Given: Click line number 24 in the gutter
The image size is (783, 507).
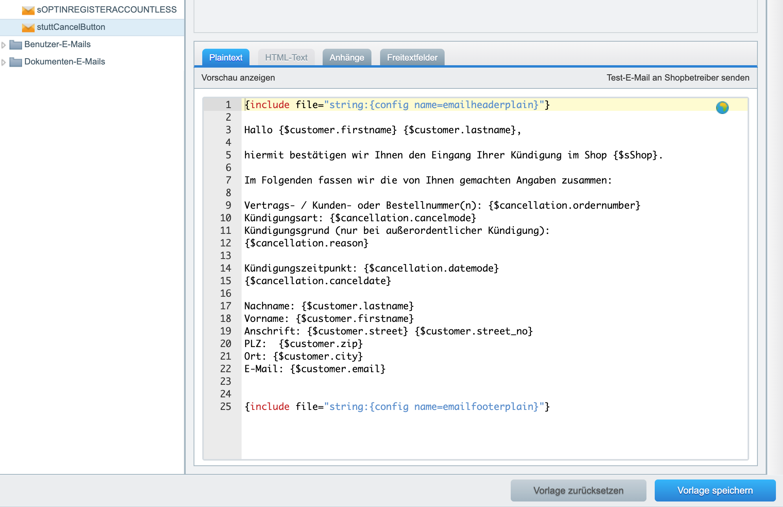Looking at the screenshot, I should point(225,394).
